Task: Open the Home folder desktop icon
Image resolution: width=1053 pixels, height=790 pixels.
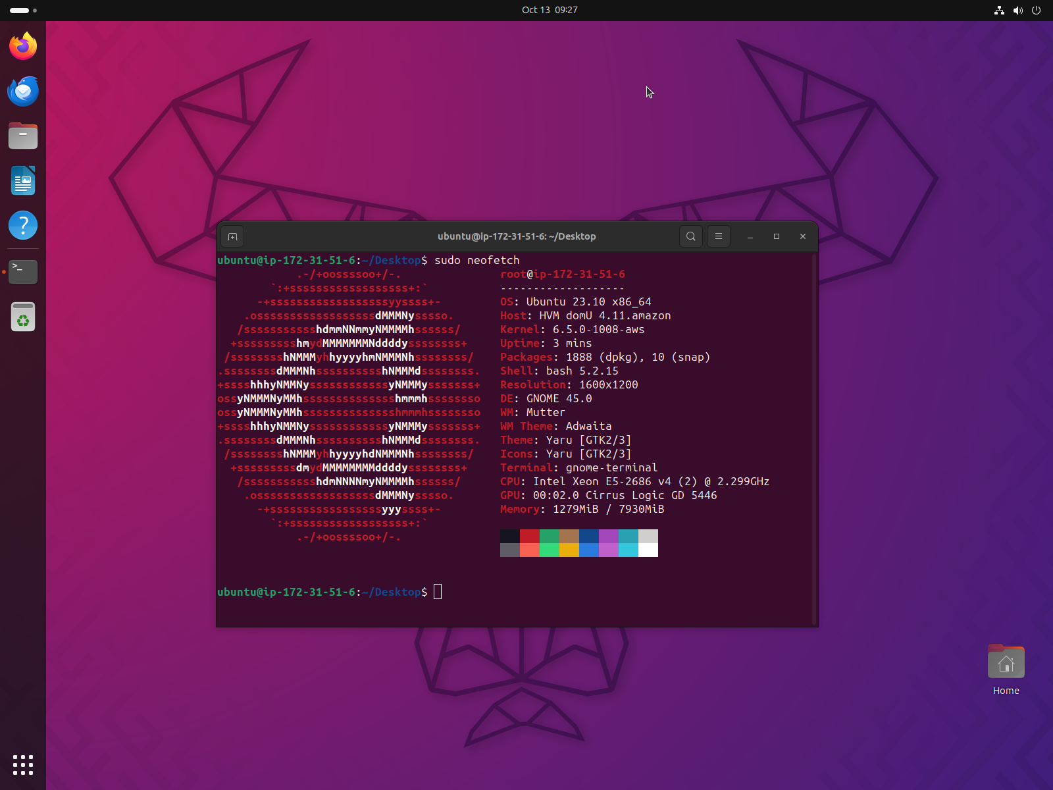Action: [1006, 664]
